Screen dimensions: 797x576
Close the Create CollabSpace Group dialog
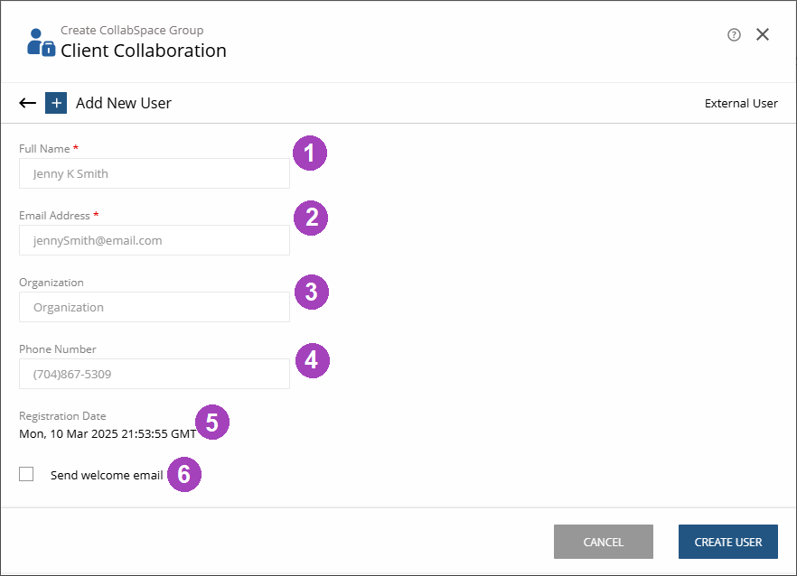pos(763,34)
